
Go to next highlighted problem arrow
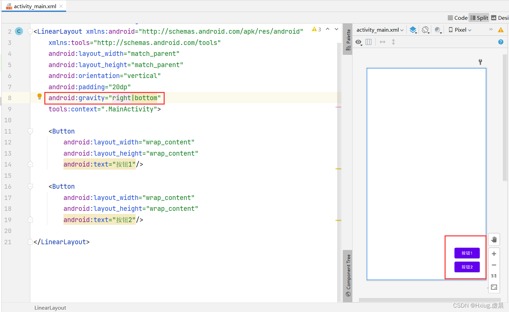(336, 29)
